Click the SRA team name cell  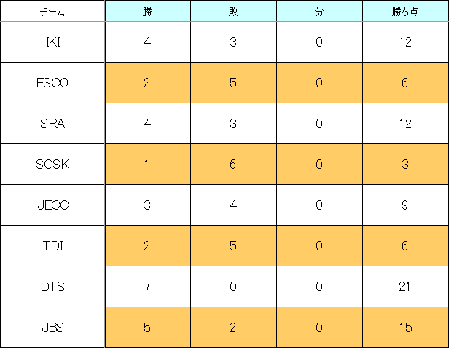pyautogui.click(x=52, y=124)
